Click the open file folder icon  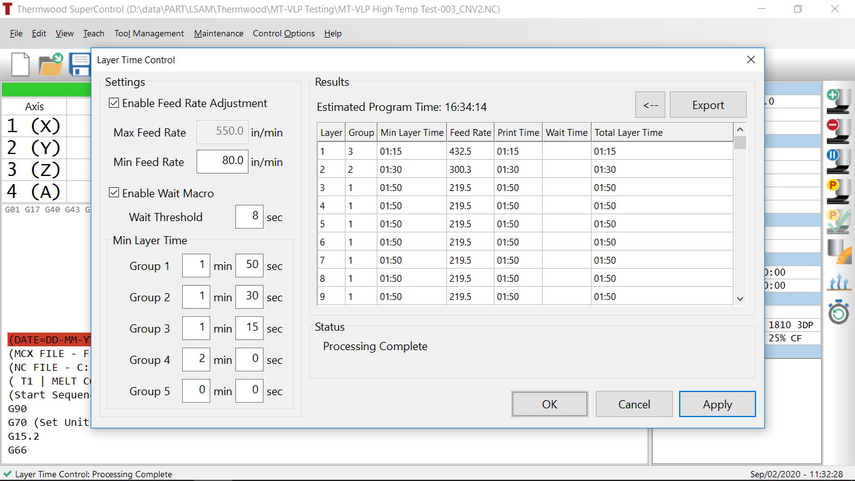click(x=50, y=64)
